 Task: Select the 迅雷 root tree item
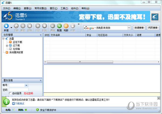(11, 39)
